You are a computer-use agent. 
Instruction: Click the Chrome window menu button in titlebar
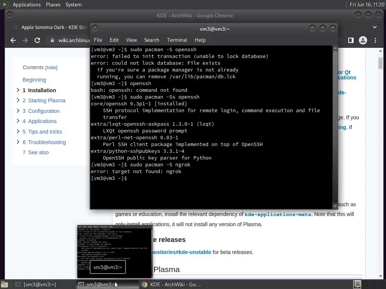coord(10,15)
